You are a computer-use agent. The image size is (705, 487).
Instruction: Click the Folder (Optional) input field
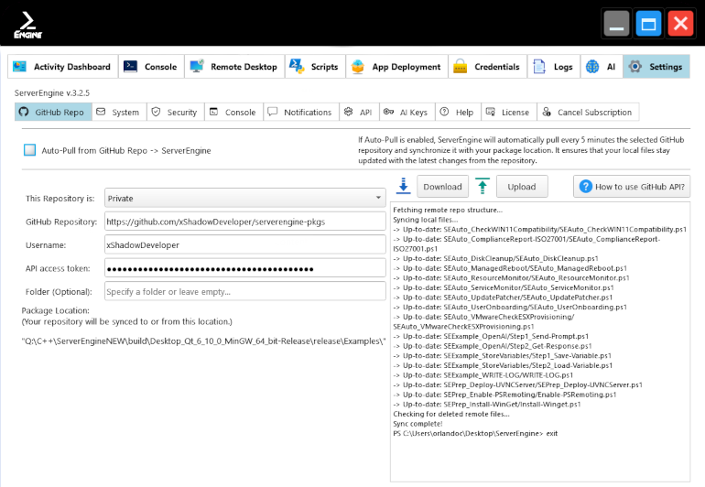click(244, 291)
